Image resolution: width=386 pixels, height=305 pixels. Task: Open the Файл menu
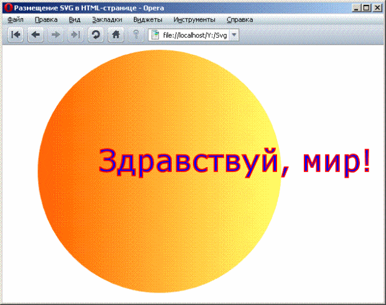[x=16, y=20]
